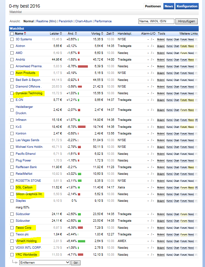Open Kurse icon for Tesco Corp
This screenshot has width=205, height=267.
click(169, 228)
